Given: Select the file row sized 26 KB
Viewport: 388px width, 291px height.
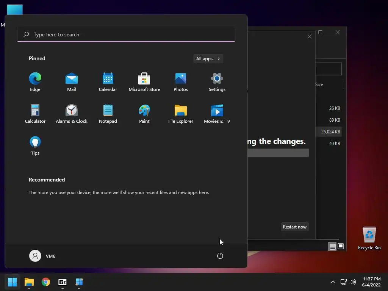Looking at the screenshot, I should coord(329,108).
